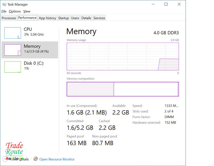214x166 pixels.
Task: Click the Paged pool 163 MB value
Action: pos(77,143)
